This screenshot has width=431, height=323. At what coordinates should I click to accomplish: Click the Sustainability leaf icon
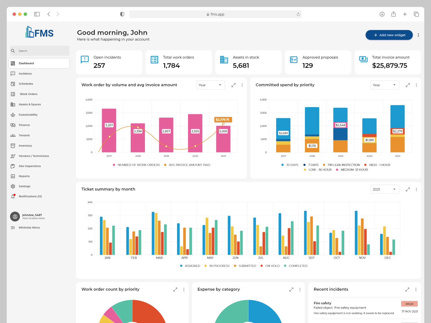[x=13, y=115]
